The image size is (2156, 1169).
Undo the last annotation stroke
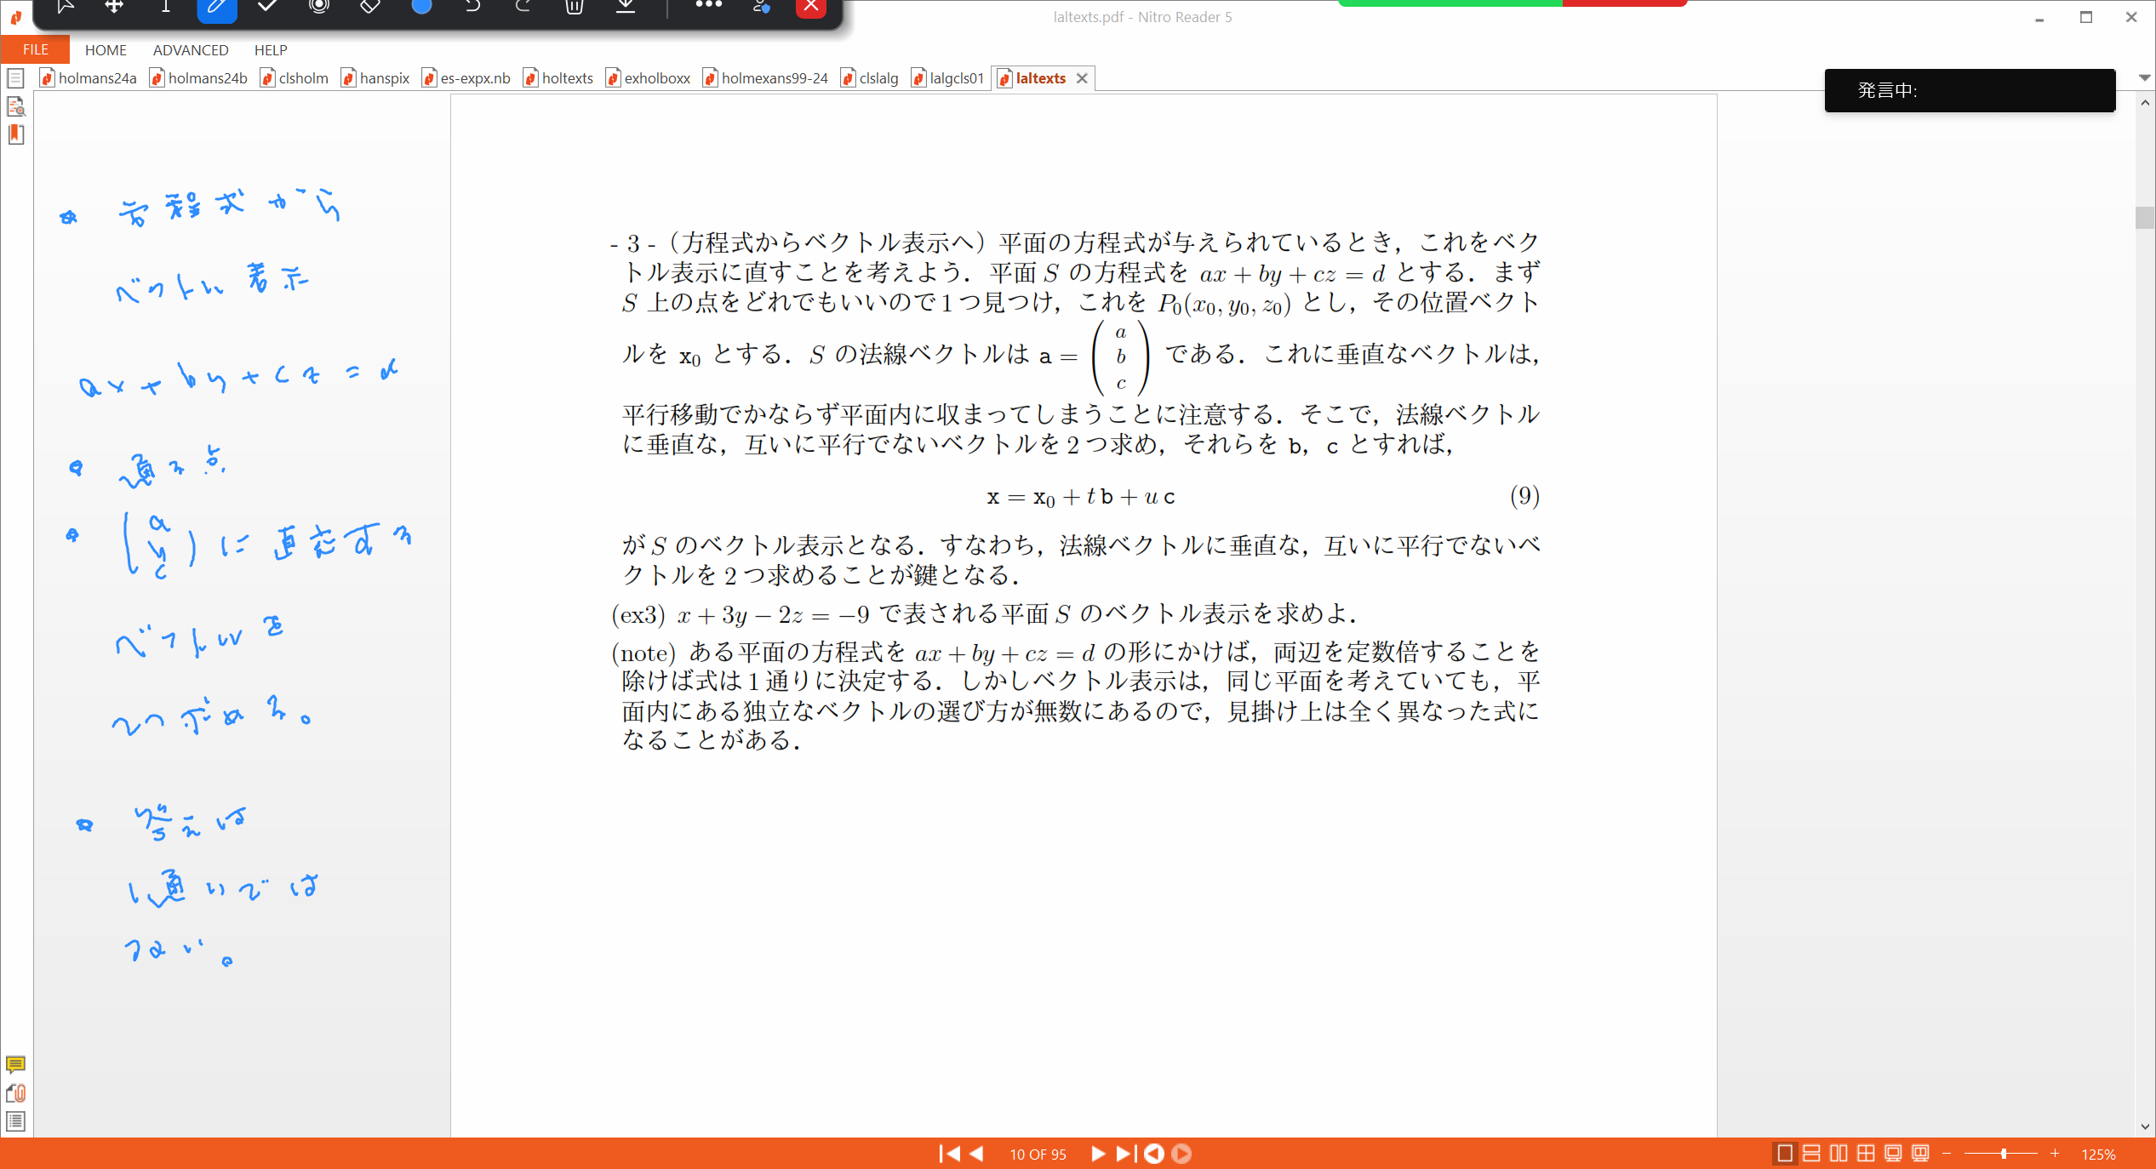[472, 7]
